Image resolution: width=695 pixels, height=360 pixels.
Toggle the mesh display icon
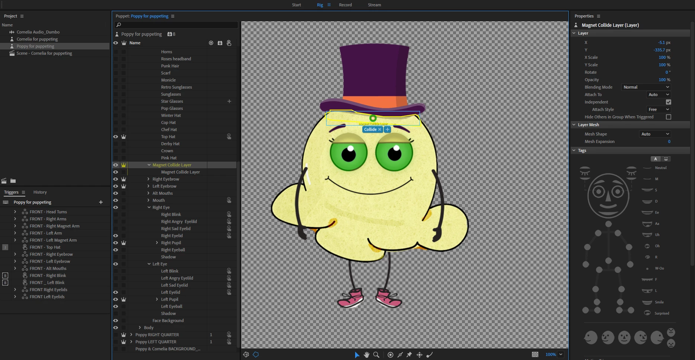click(246, 354)
